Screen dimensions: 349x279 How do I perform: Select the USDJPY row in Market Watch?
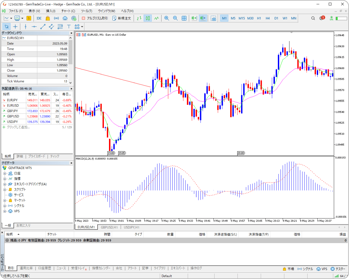pos(37,122)
